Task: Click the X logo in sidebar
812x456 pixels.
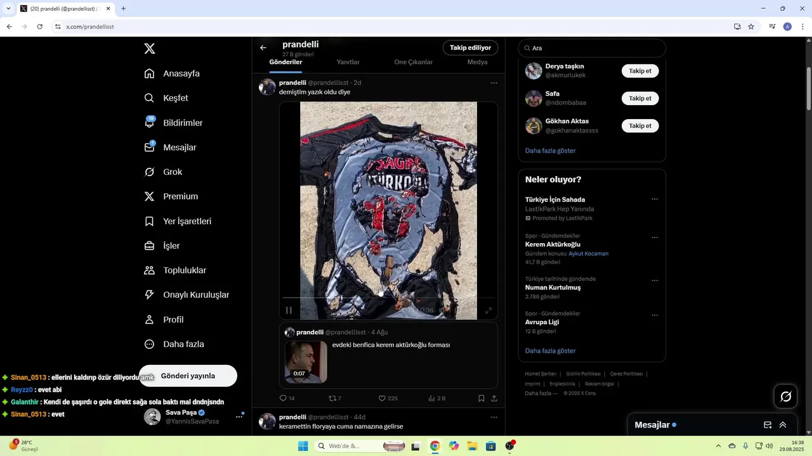Action: click(x=150, y=49)
